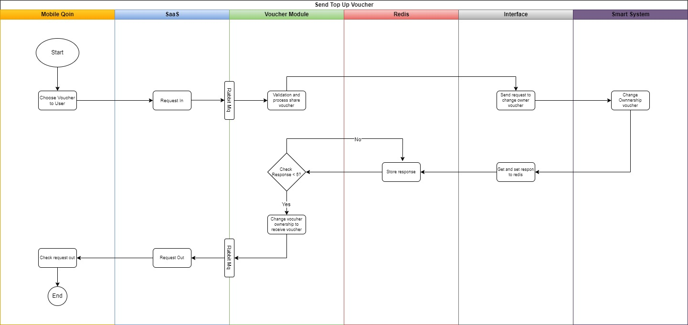Select the Start oval node
This screenshot has width=688, height=325.
[57, 52]
